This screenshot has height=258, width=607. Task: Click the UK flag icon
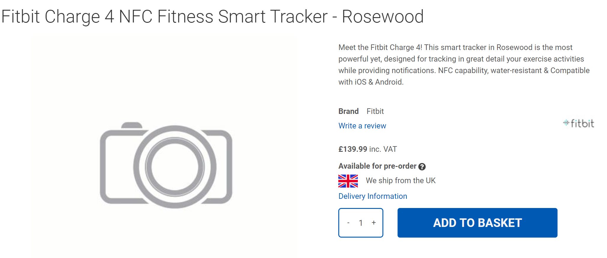coord(348,181)
